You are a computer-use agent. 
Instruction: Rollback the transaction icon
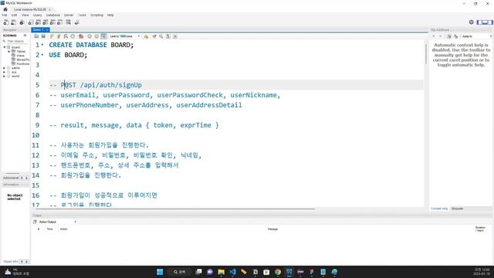pyautogui.click(x=96, y=36)
